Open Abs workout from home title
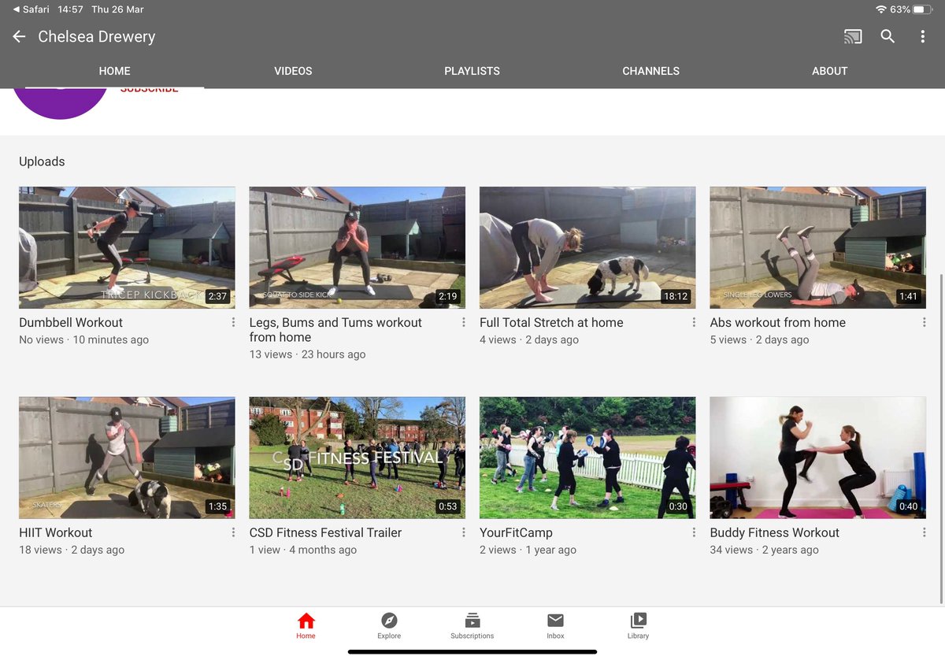945x660 pixels. (778, 322)
